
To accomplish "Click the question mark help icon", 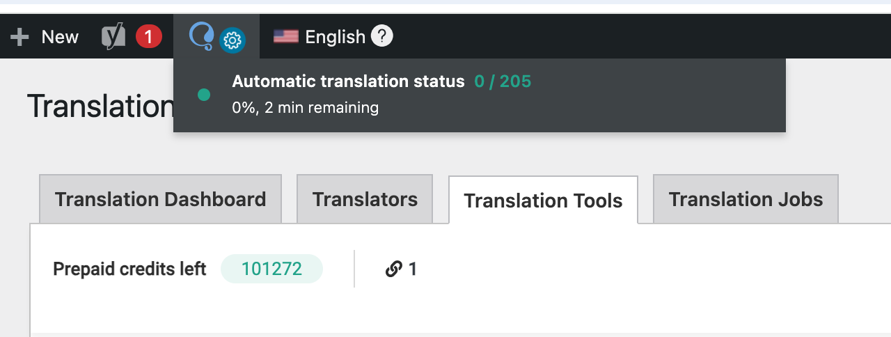I will pos(382,36).
